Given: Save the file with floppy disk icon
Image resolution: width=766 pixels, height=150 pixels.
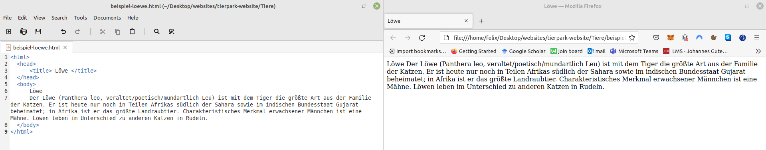Looking at the screenshot, I should click(38, 32).
